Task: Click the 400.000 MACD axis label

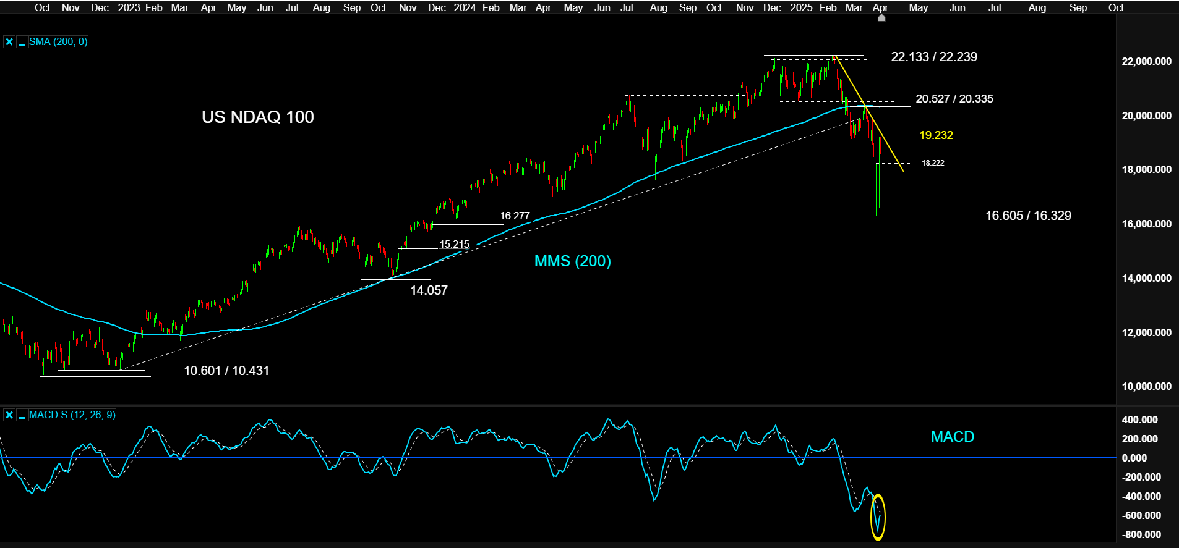Action: (1139, 419)
